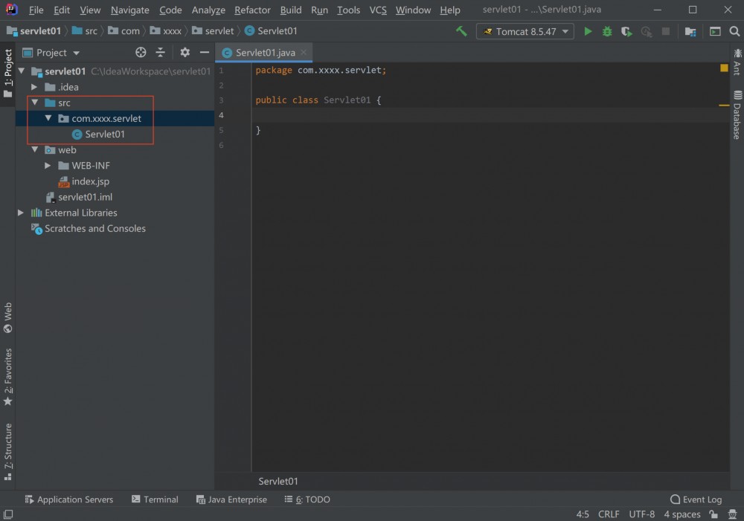Collapse all nodes in Project panel
This screenshot has height=521, width=744.
[x=160, y=52]
